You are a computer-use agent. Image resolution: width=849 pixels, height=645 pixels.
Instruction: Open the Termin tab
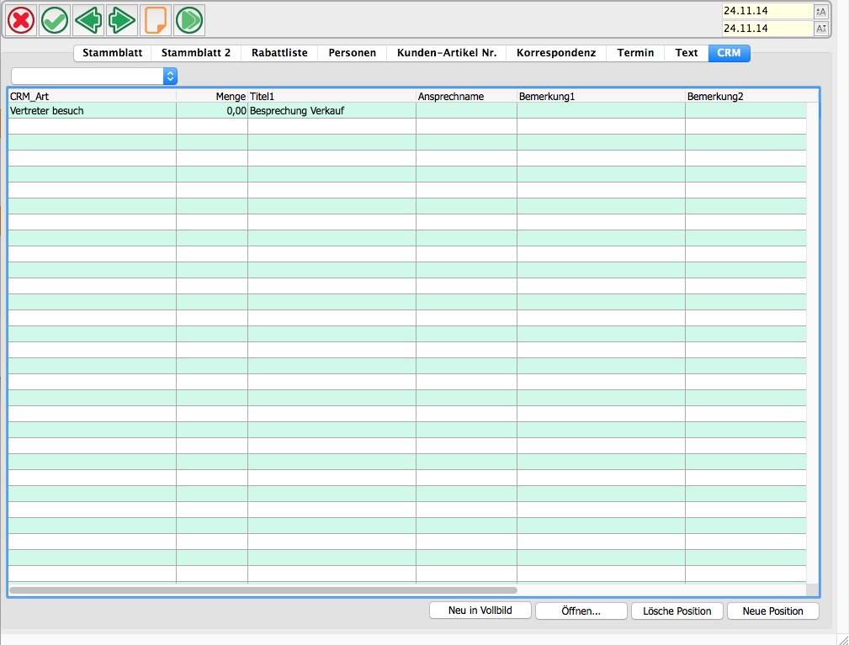(x=635, y=53)
